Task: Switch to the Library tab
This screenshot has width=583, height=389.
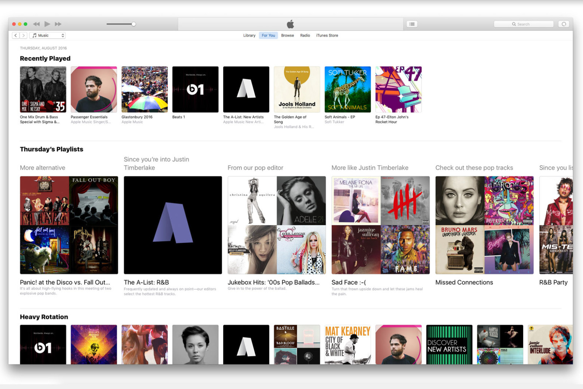Action: [249, 35]
